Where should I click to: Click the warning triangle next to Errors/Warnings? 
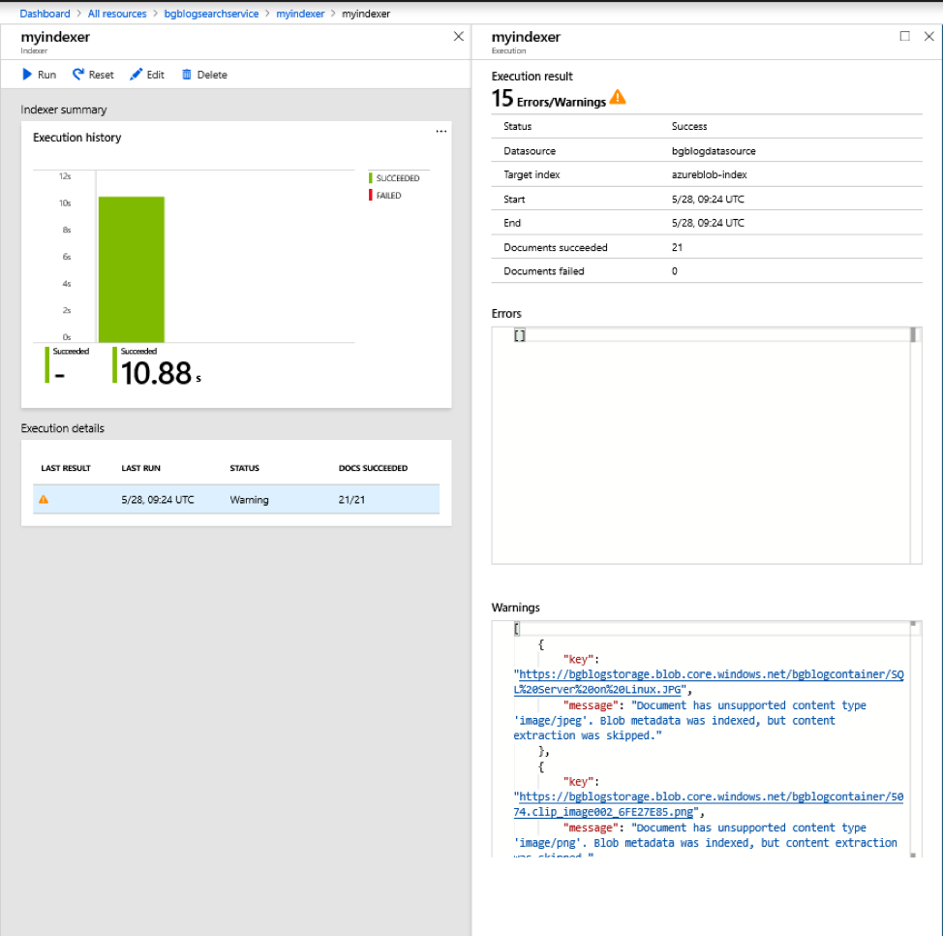(617, 96)
